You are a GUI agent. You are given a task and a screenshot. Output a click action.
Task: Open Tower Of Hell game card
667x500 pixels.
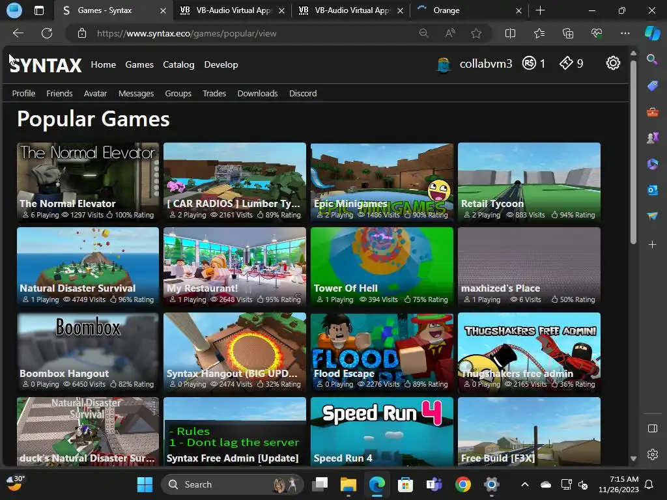tap(382, 266)
